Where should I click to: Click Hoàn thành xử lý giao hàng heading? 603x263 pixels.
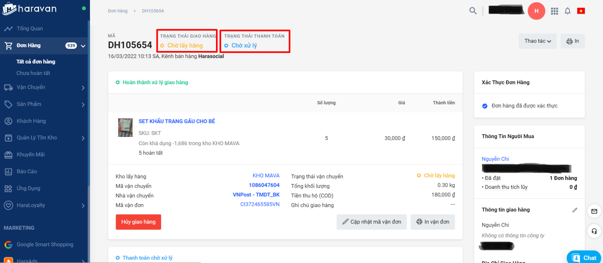[155, 83]
